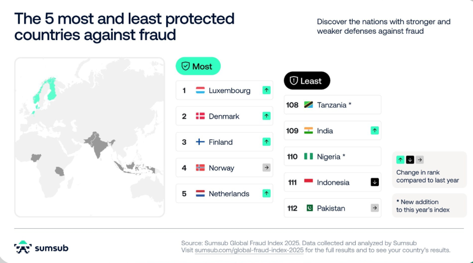Click Indonesia's black down-arrow rank indicator
Screen dimensions: 473x263
(x=375, y=182)
